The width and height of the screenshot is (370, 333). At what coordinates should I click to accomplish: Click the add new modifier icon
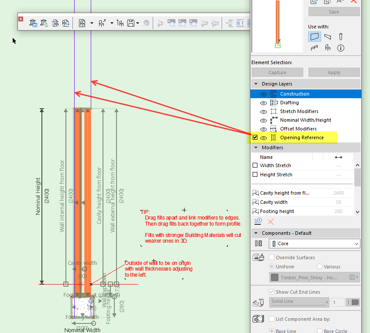tap(258, 222)
